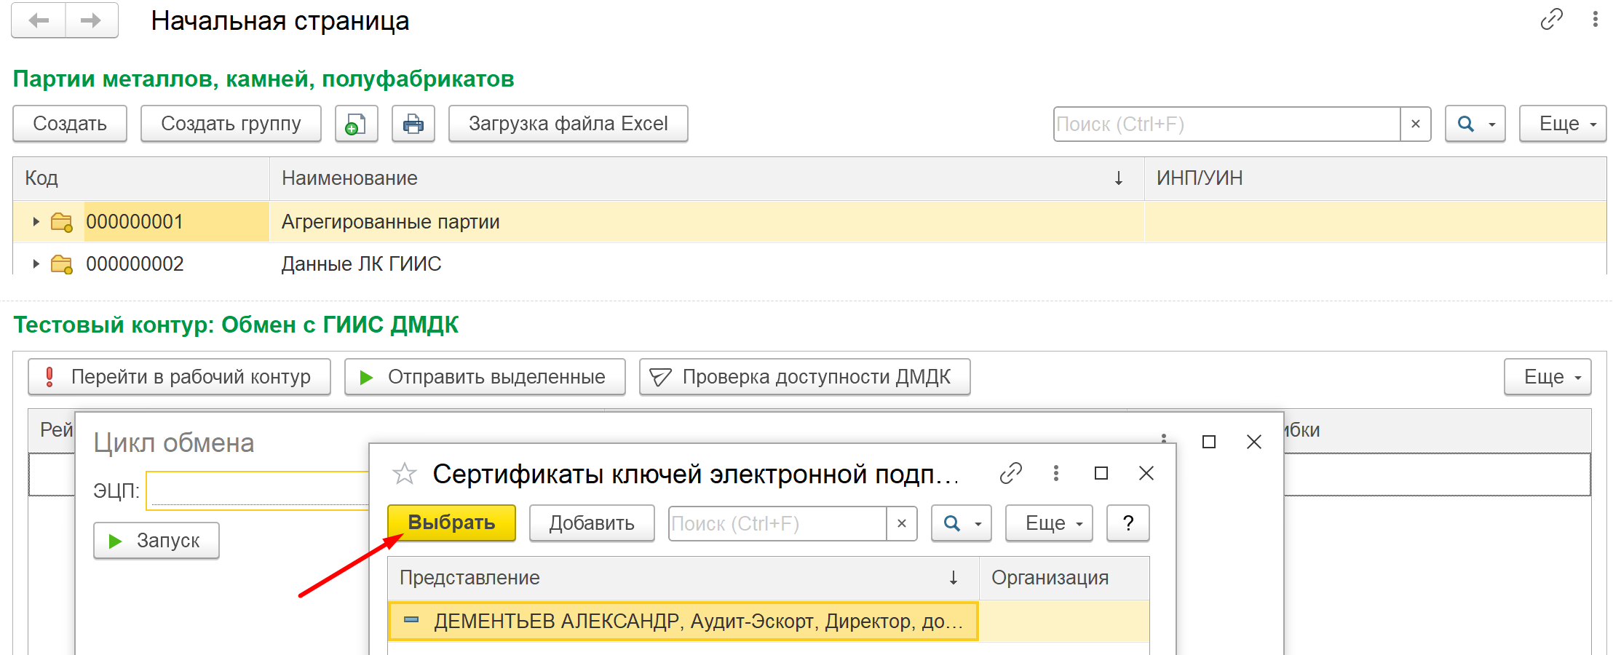The width and height of the screenshot is (1613, 655).
Task: Clear the certificates search field with X
Action: (x=902, y=523)
